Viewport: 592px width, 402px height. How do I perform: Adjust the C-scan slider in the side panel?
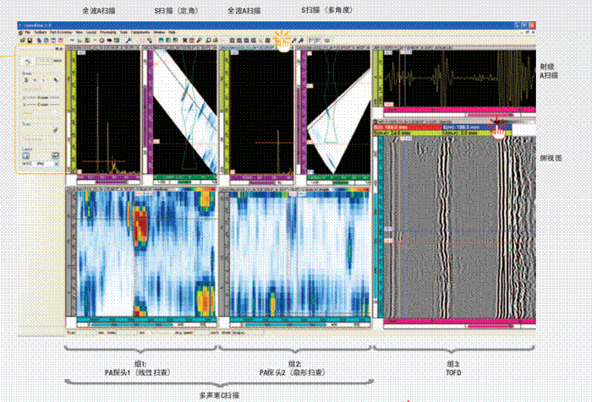pyautogui.click(x=41, y=105)
